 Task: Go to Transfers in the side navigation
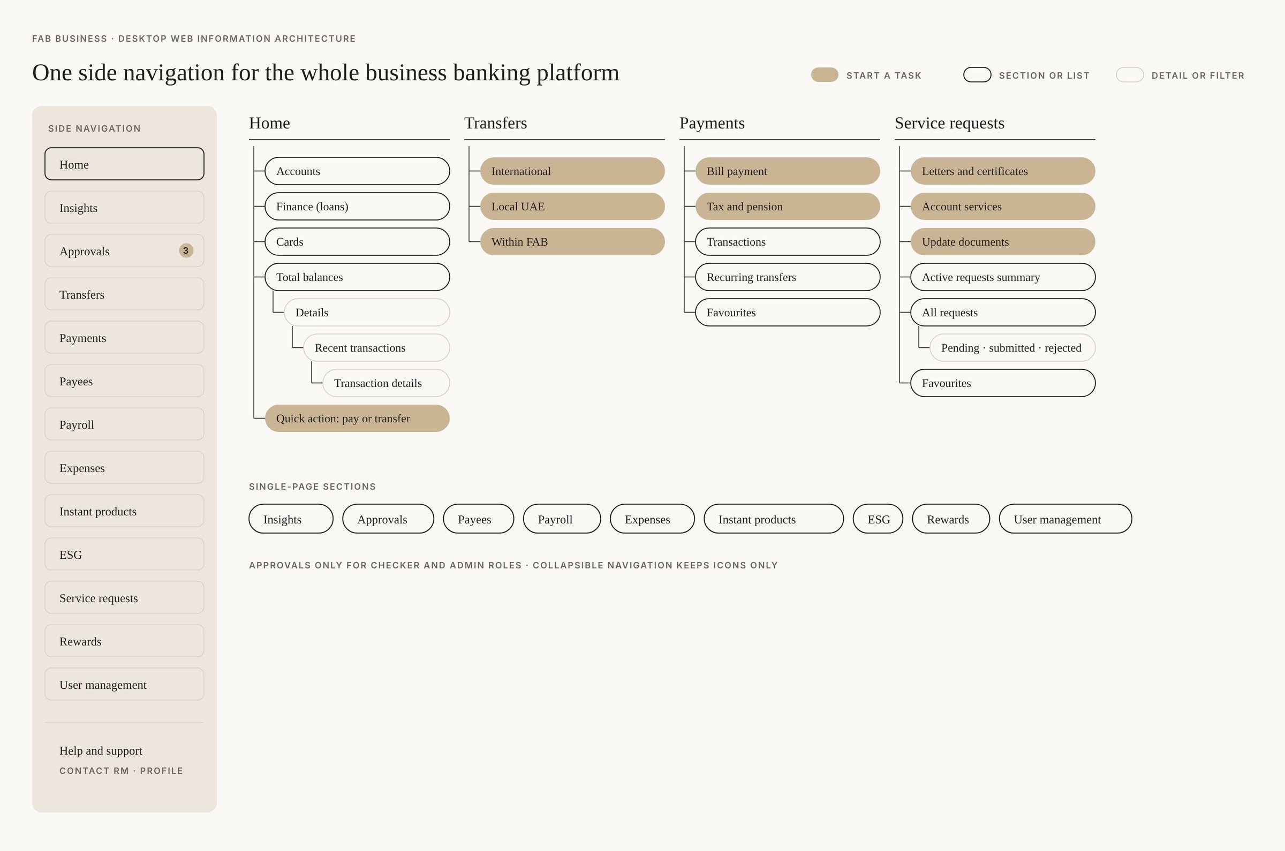click(x=124, y=294)
